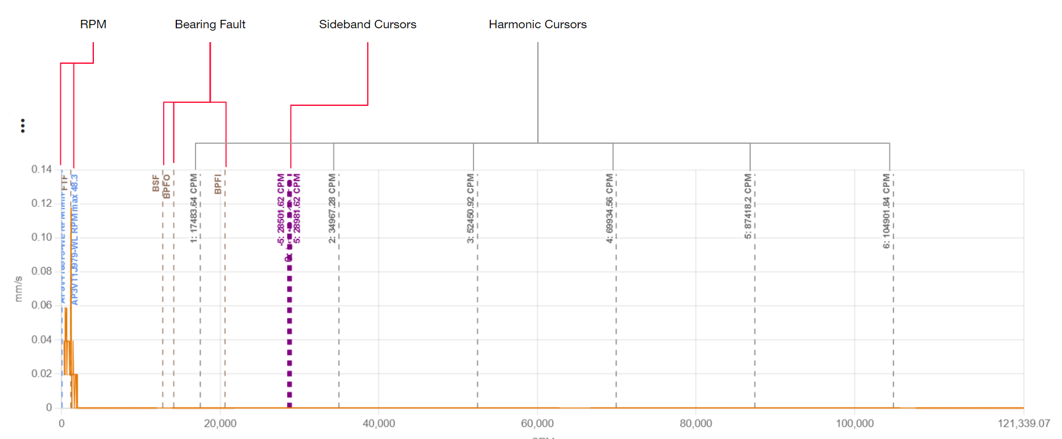Select the Sideband Cursors label

click(367, 25)
